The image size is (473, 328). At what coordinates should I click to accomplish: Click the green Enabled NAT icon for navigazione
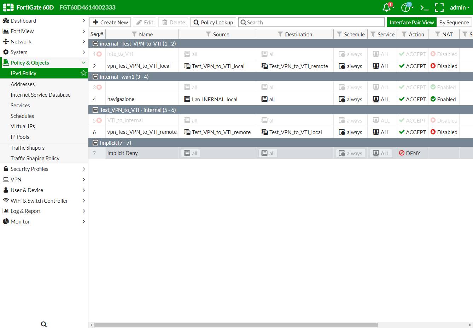pyautogui.click(x=433, y=99)
